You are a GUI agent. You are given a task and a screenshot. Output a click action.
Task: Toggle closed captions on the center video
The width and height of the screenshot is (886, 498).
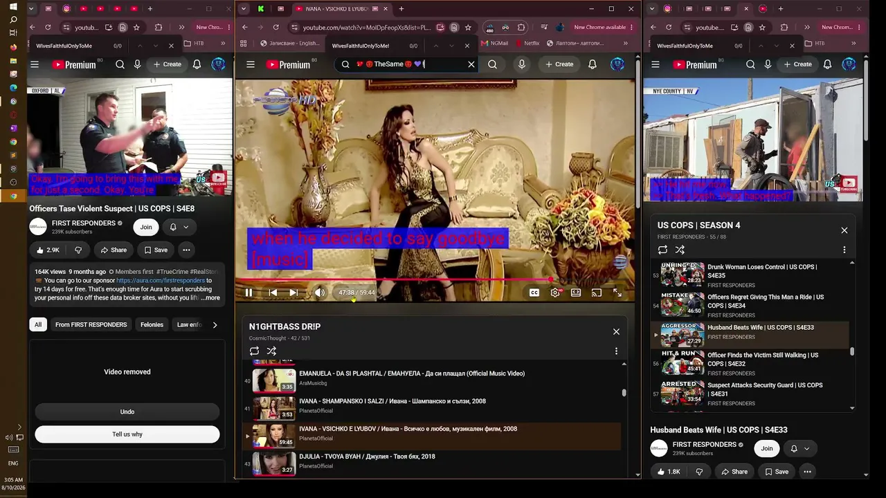tap(534, 293)
